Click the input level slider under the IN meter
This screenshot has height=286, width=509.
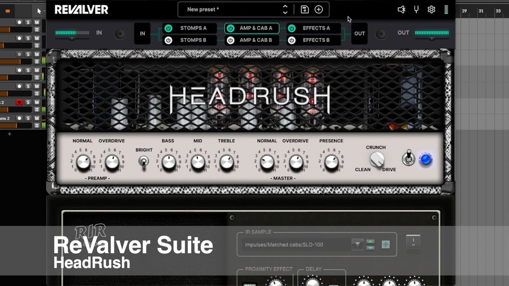[72, 39]
